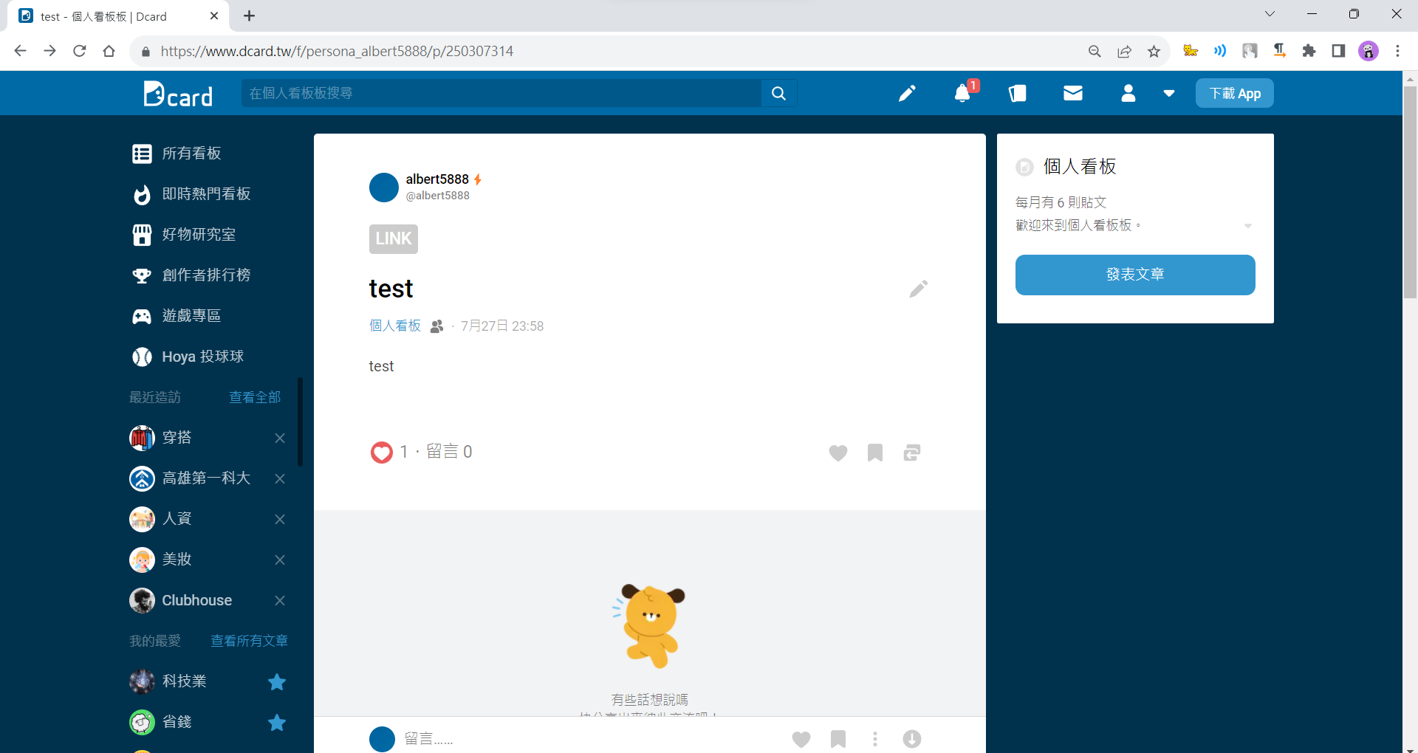
Task: Like via bottom bar heart icon
Action: click(801, 739)
